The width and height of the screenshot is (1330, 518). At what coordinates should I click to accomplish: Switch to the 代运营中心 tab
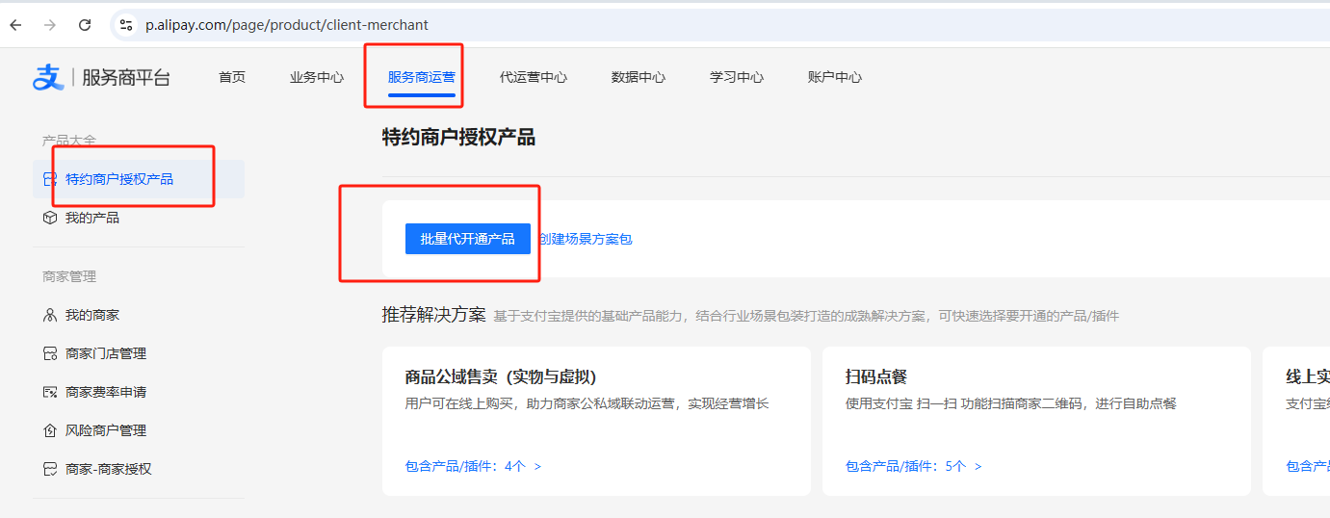pos(534,77)
